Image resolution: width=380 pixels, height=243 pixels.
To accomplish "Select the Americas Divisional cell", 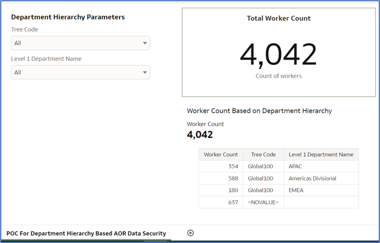I will click(312, 178).
